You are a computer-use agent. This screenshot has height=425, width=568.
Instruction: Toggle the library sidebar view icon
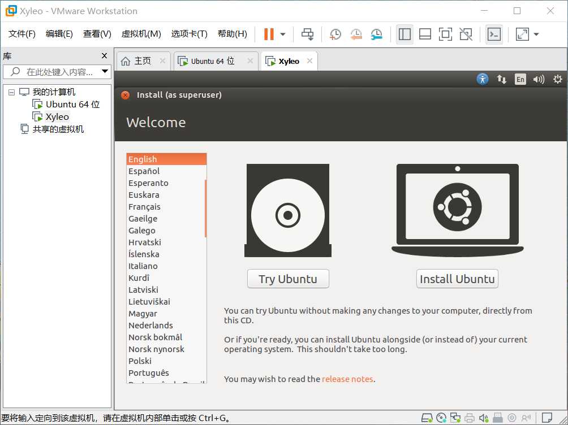coord(405,34)
